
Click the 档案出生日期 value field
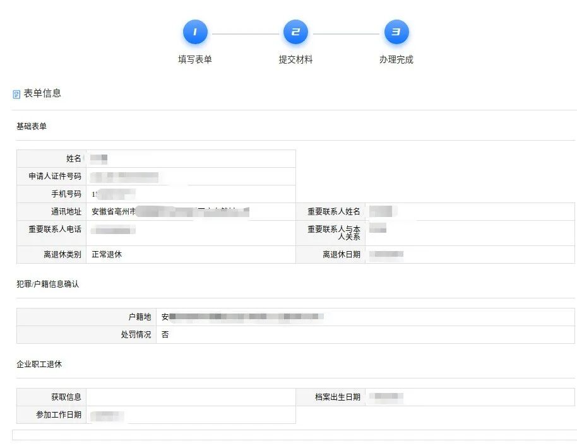coord(470,397)
